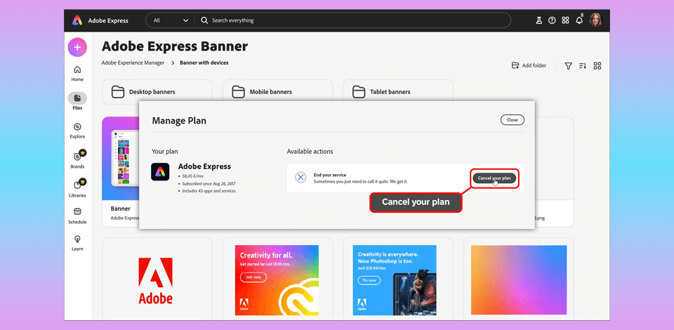Open the filter funnel icon
The image size is (674, 330).
click(568, 66)
